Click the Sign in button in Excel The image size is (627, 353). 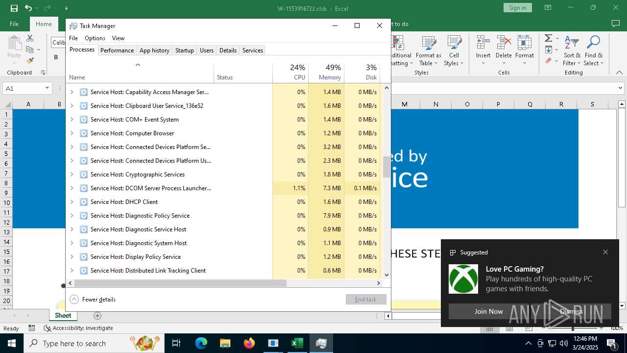point(518,8)
